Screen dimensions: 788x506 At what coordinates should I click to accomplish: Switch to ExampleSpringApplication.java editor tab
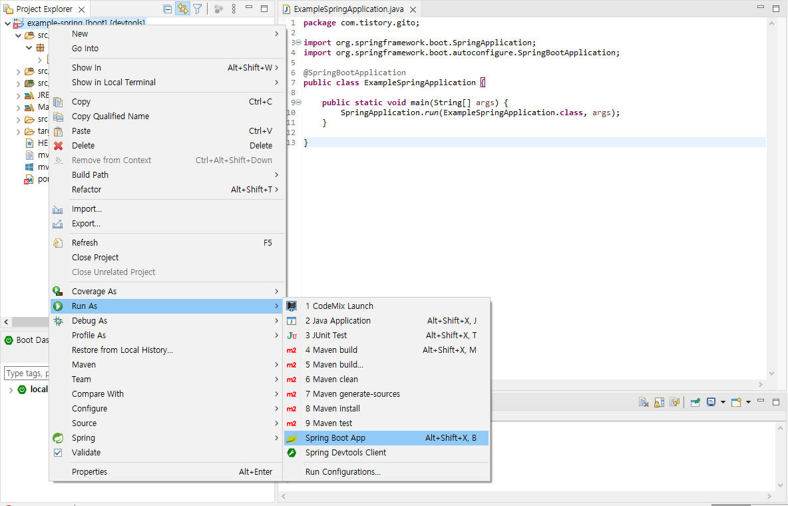click(349, 9)
